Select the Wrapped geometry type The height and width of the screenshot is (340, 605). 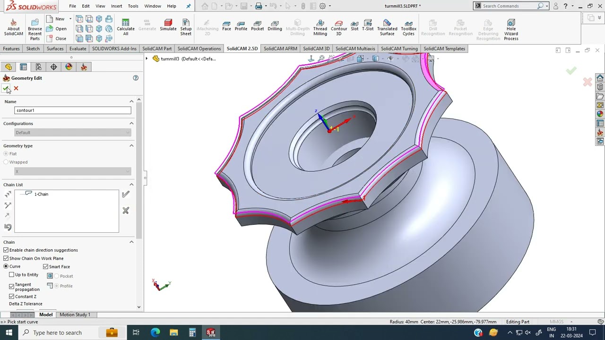tap(6, 162)
